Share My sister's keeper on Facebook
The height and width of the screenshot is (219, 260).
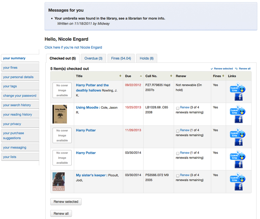pyautogui.click(x=239, y=187)
